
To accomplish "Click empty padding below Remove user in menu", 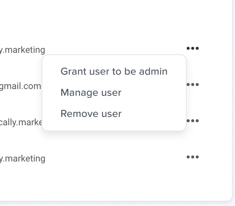I will (x=113, y=126).
